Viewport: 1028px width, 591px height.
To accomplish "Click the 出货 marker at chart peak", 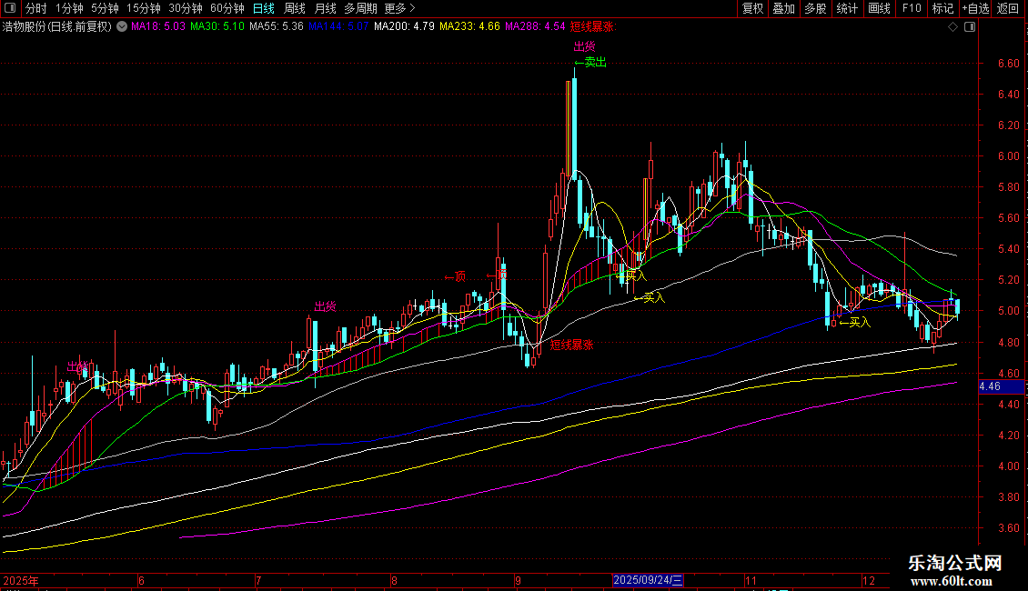I will tap(584, 46).
